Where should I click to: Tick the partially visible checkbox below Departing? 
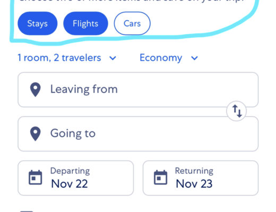coord(27,211)
